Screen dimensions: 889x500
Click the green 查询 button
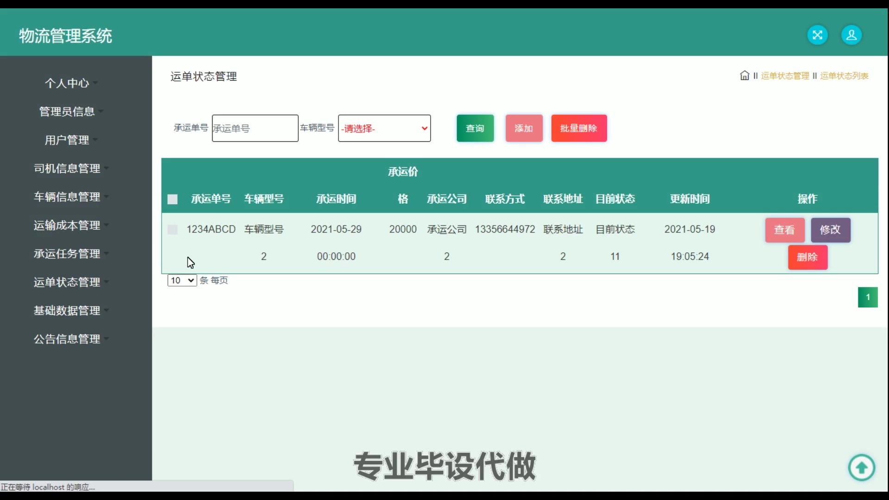pos(475,128)
